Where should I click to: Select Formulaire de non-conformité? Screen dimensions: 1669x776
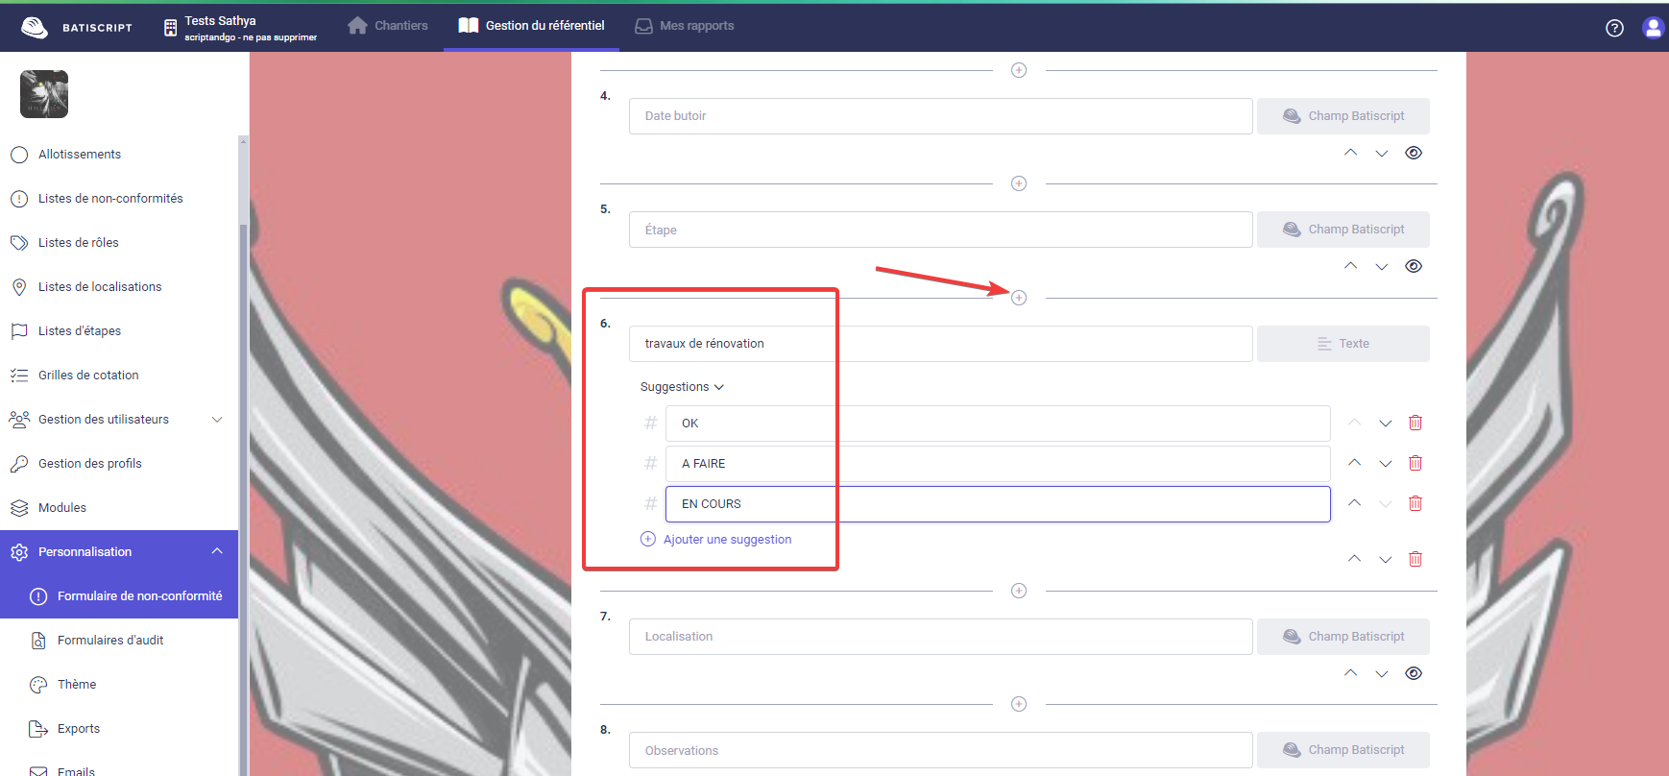click(x=119, y=596)
